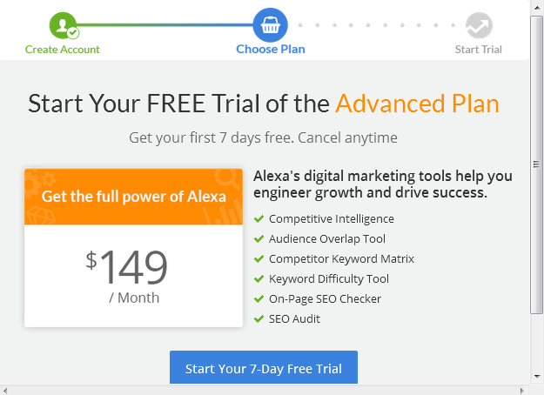Click the orange Advanced Plan heading text

(x=417, y=104)
